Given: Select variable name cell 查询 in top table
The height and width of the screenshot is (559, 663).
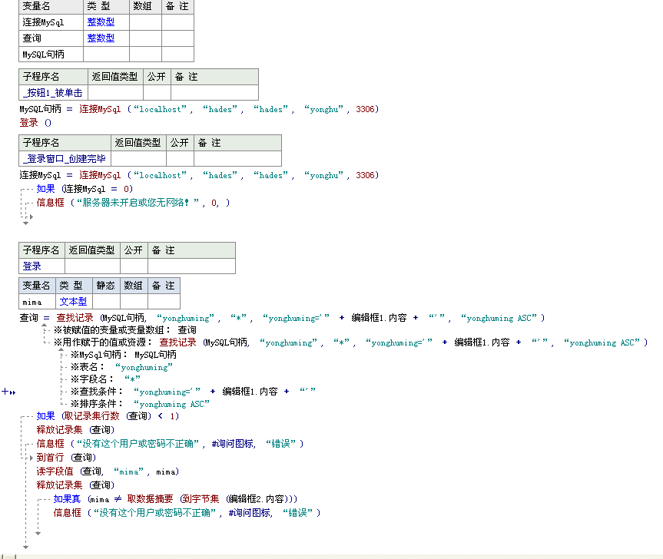Looking at the screenshot, I should pyautogui.click(x=51, y=38).
